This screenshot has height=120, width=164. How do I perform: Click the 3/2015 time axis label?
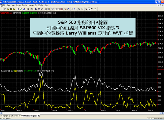click(118, 110)
